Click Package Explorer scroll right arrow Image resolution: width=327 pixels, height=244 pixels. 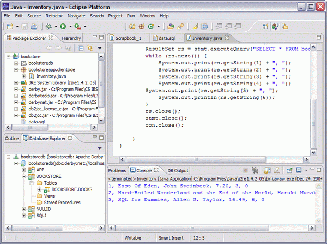point(94,127)
